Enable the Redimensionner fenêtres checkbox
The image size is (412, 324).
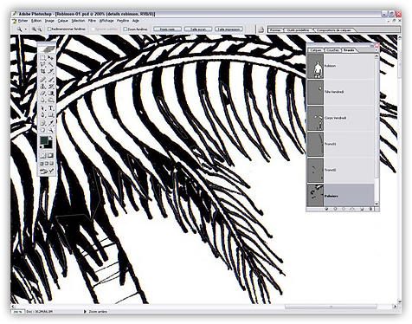coord(49,29)
